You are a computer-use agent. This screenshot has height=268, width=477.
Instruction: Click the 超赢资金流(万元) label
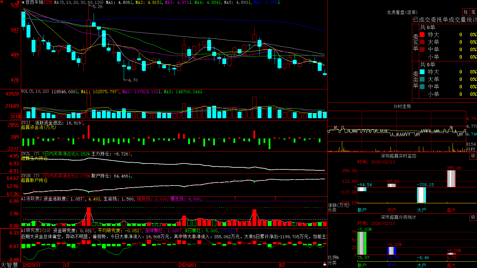(x=38, y=127)
